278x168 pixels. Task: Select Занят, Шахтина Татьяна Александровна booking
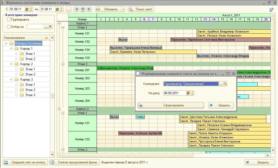(x=223, y=117)
